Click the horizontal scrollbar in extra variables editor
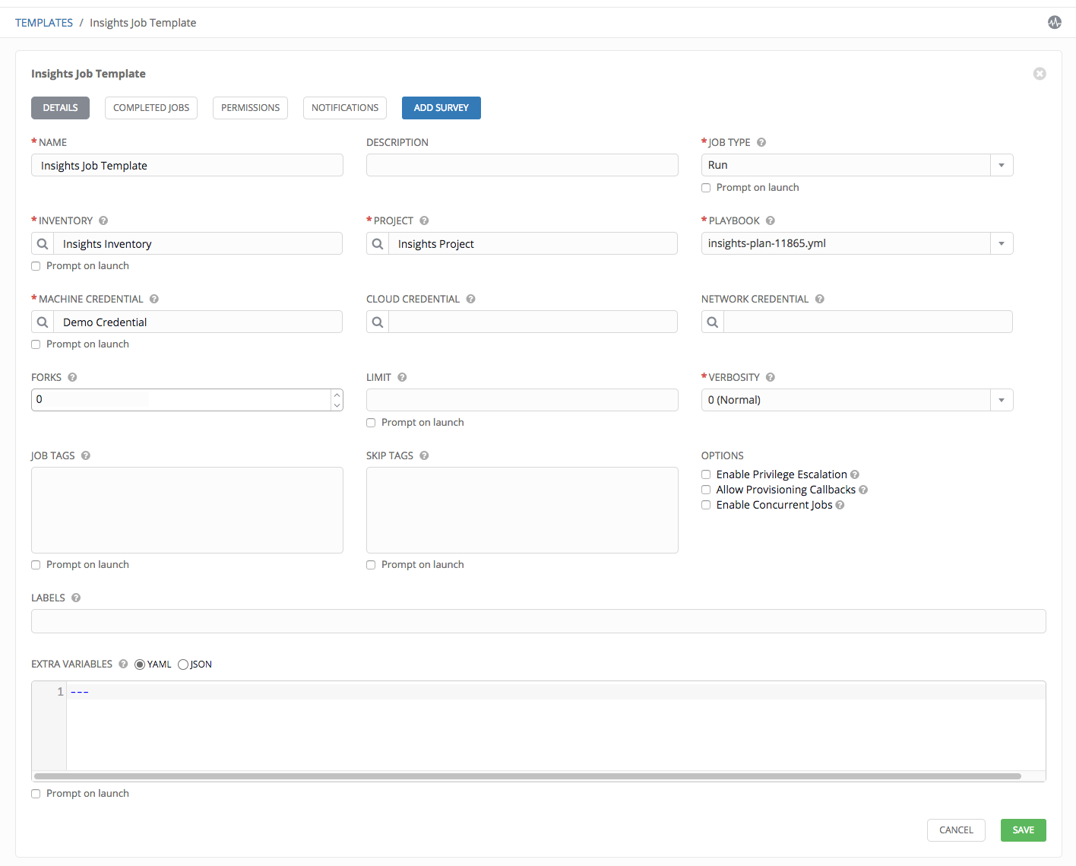Viewport: 1076px width, 866px height. tap(527, 776)
